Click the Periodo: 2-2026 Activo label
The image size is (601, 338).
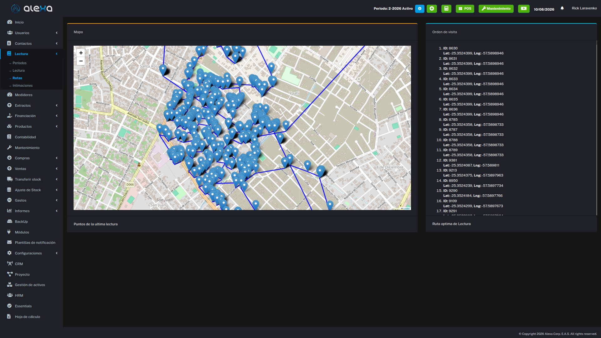393,9
